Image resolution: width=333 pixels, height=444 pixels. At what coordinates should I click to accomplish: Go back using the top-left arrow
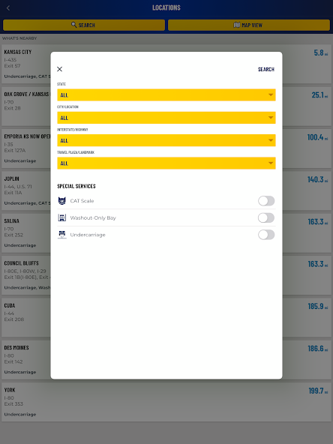[x=8, y=8]
